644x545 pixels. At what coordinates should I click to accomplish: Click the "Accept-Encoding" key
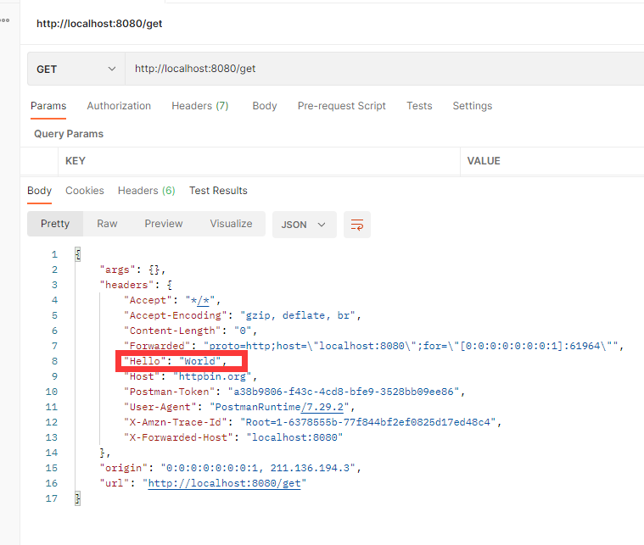(176, 315)
